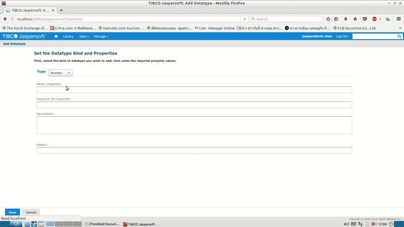Click the teal extension icon in toolbar
Viewport: 404px width, 227px height.
(388, 19)
